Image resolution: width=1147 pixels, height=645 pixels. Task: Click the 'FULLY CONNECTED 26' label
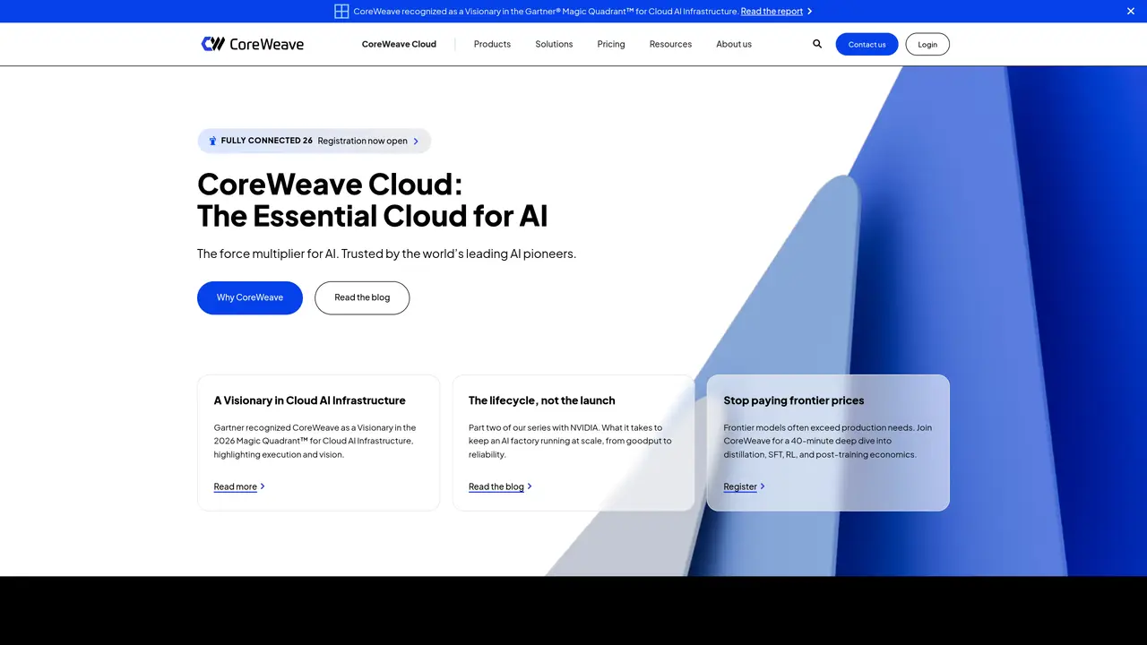[267, 141]
